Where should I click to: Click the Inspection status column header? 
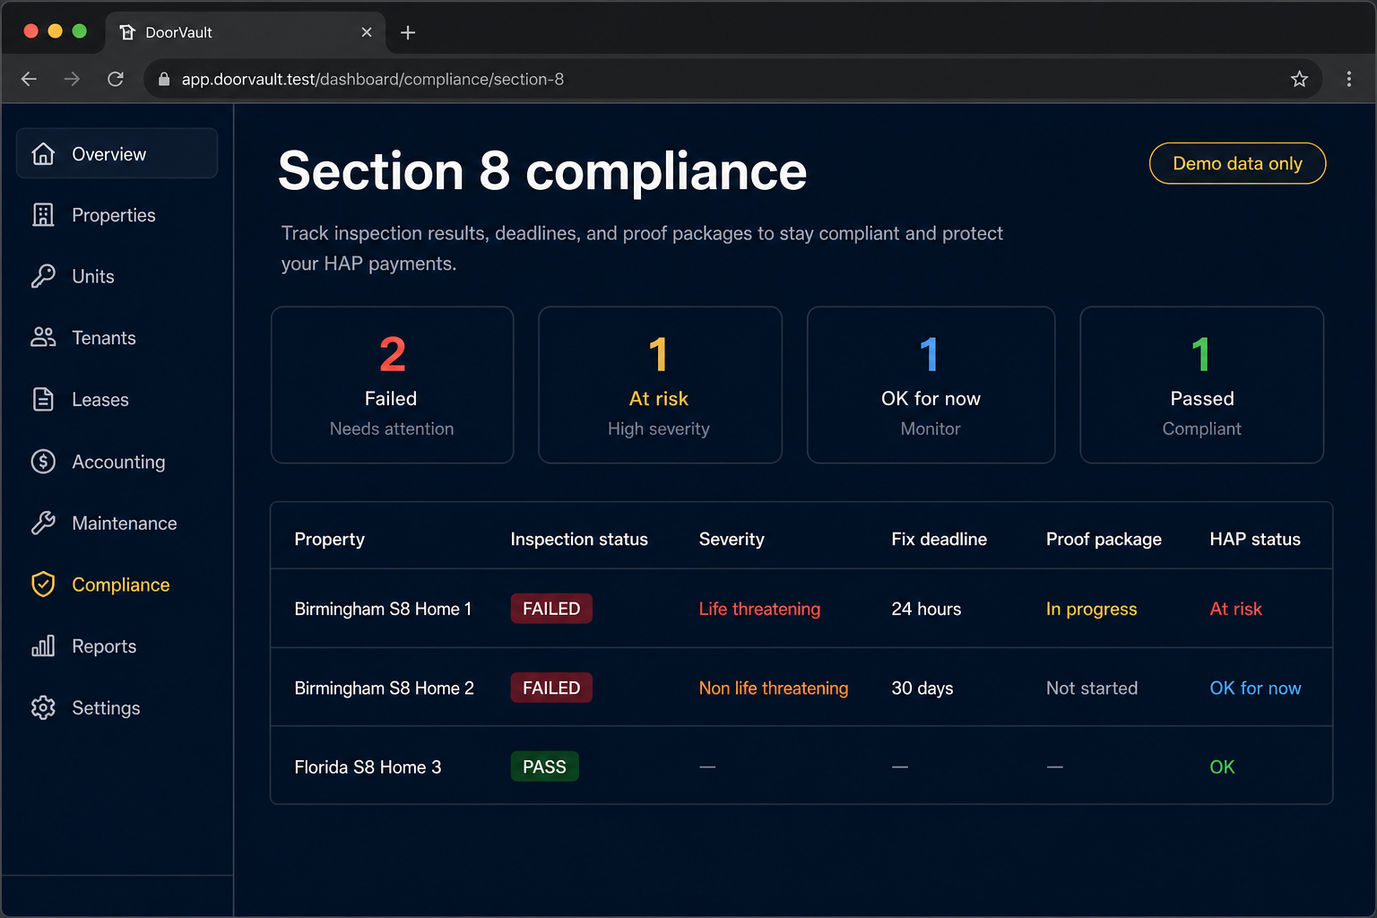(x=579, y=539)
